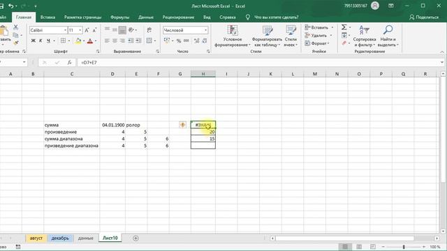
Task: Click the insert function fx icon
Action: coord(69,62)
